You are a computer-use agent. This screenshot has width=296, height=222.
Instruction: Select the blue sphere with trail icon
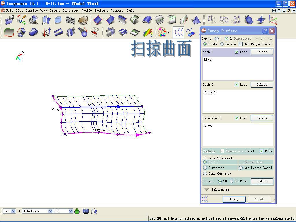click(83, 32)
